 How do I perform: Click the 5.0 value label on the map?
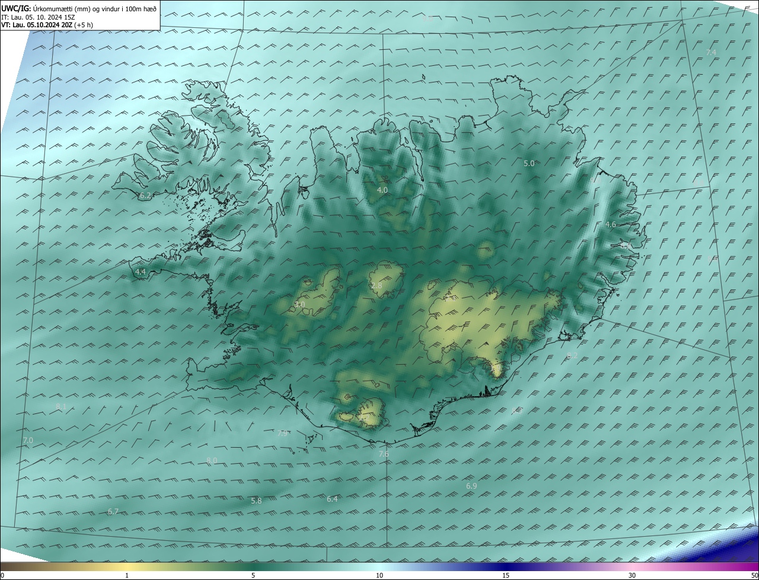click(x=529, y=163)
